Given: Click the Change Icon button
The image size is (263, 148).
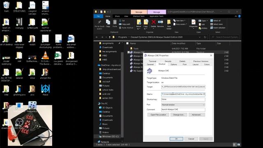Looking at the screenshot, I should 179,115.
